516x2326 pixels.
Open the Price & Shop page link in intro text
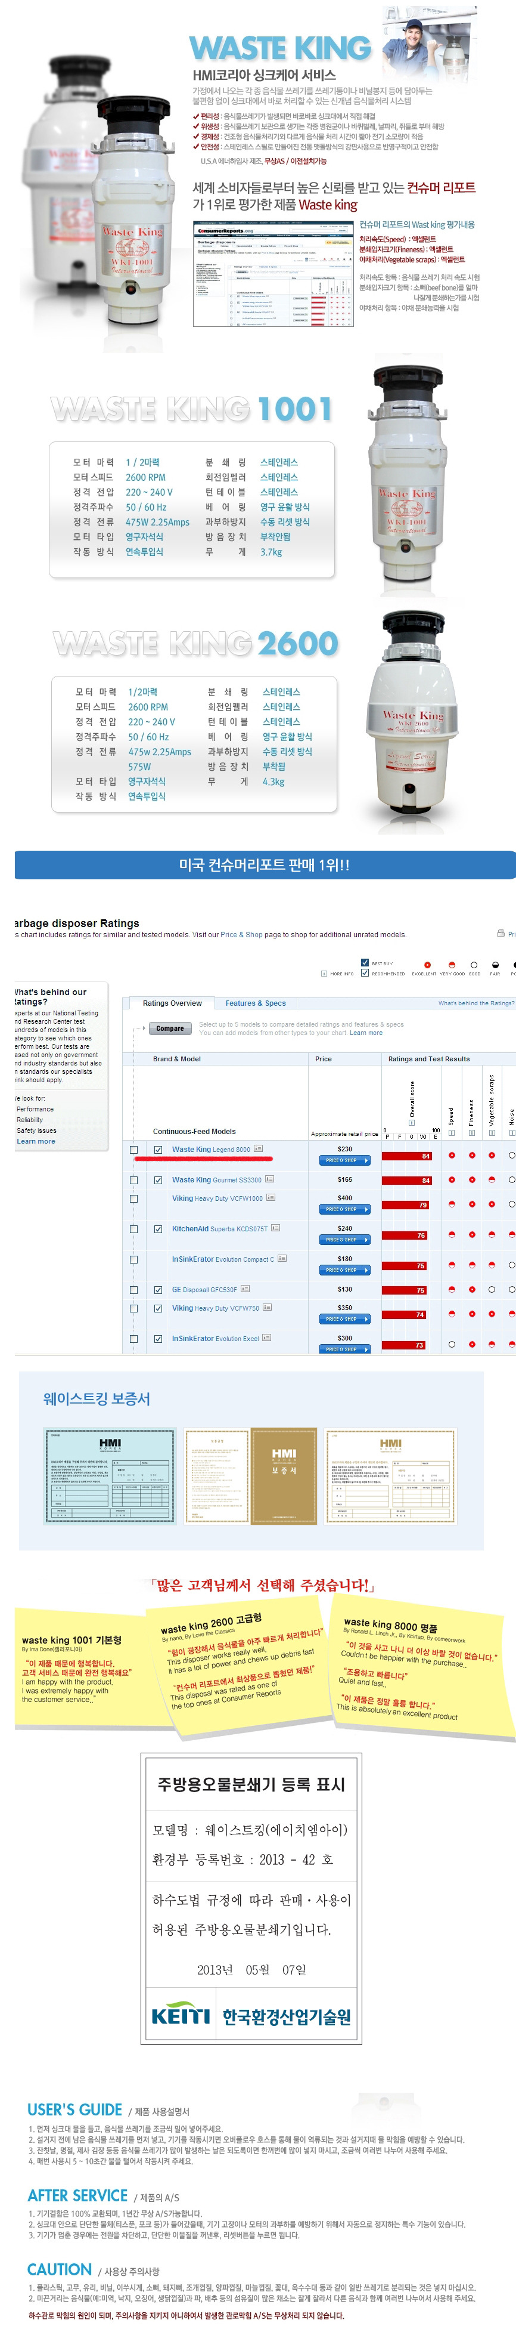[242, 934]
